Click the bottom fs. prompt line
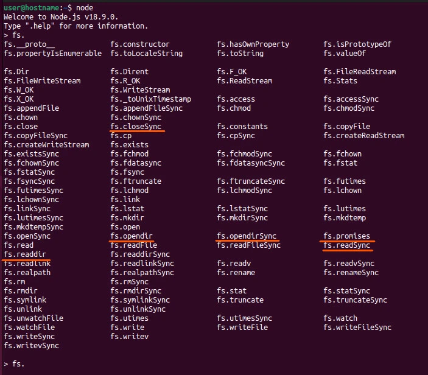Image resolution: width=428 pixels, height=375 pixels. point(14,364)
